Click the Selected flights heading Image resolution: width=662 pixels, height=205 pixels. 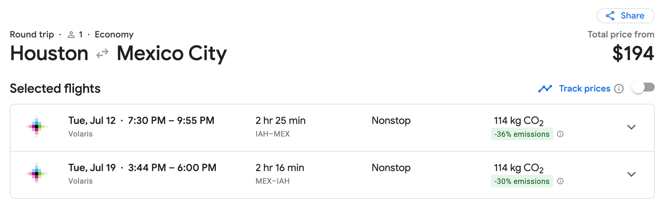pyautogui.click(x=55, y=88)
